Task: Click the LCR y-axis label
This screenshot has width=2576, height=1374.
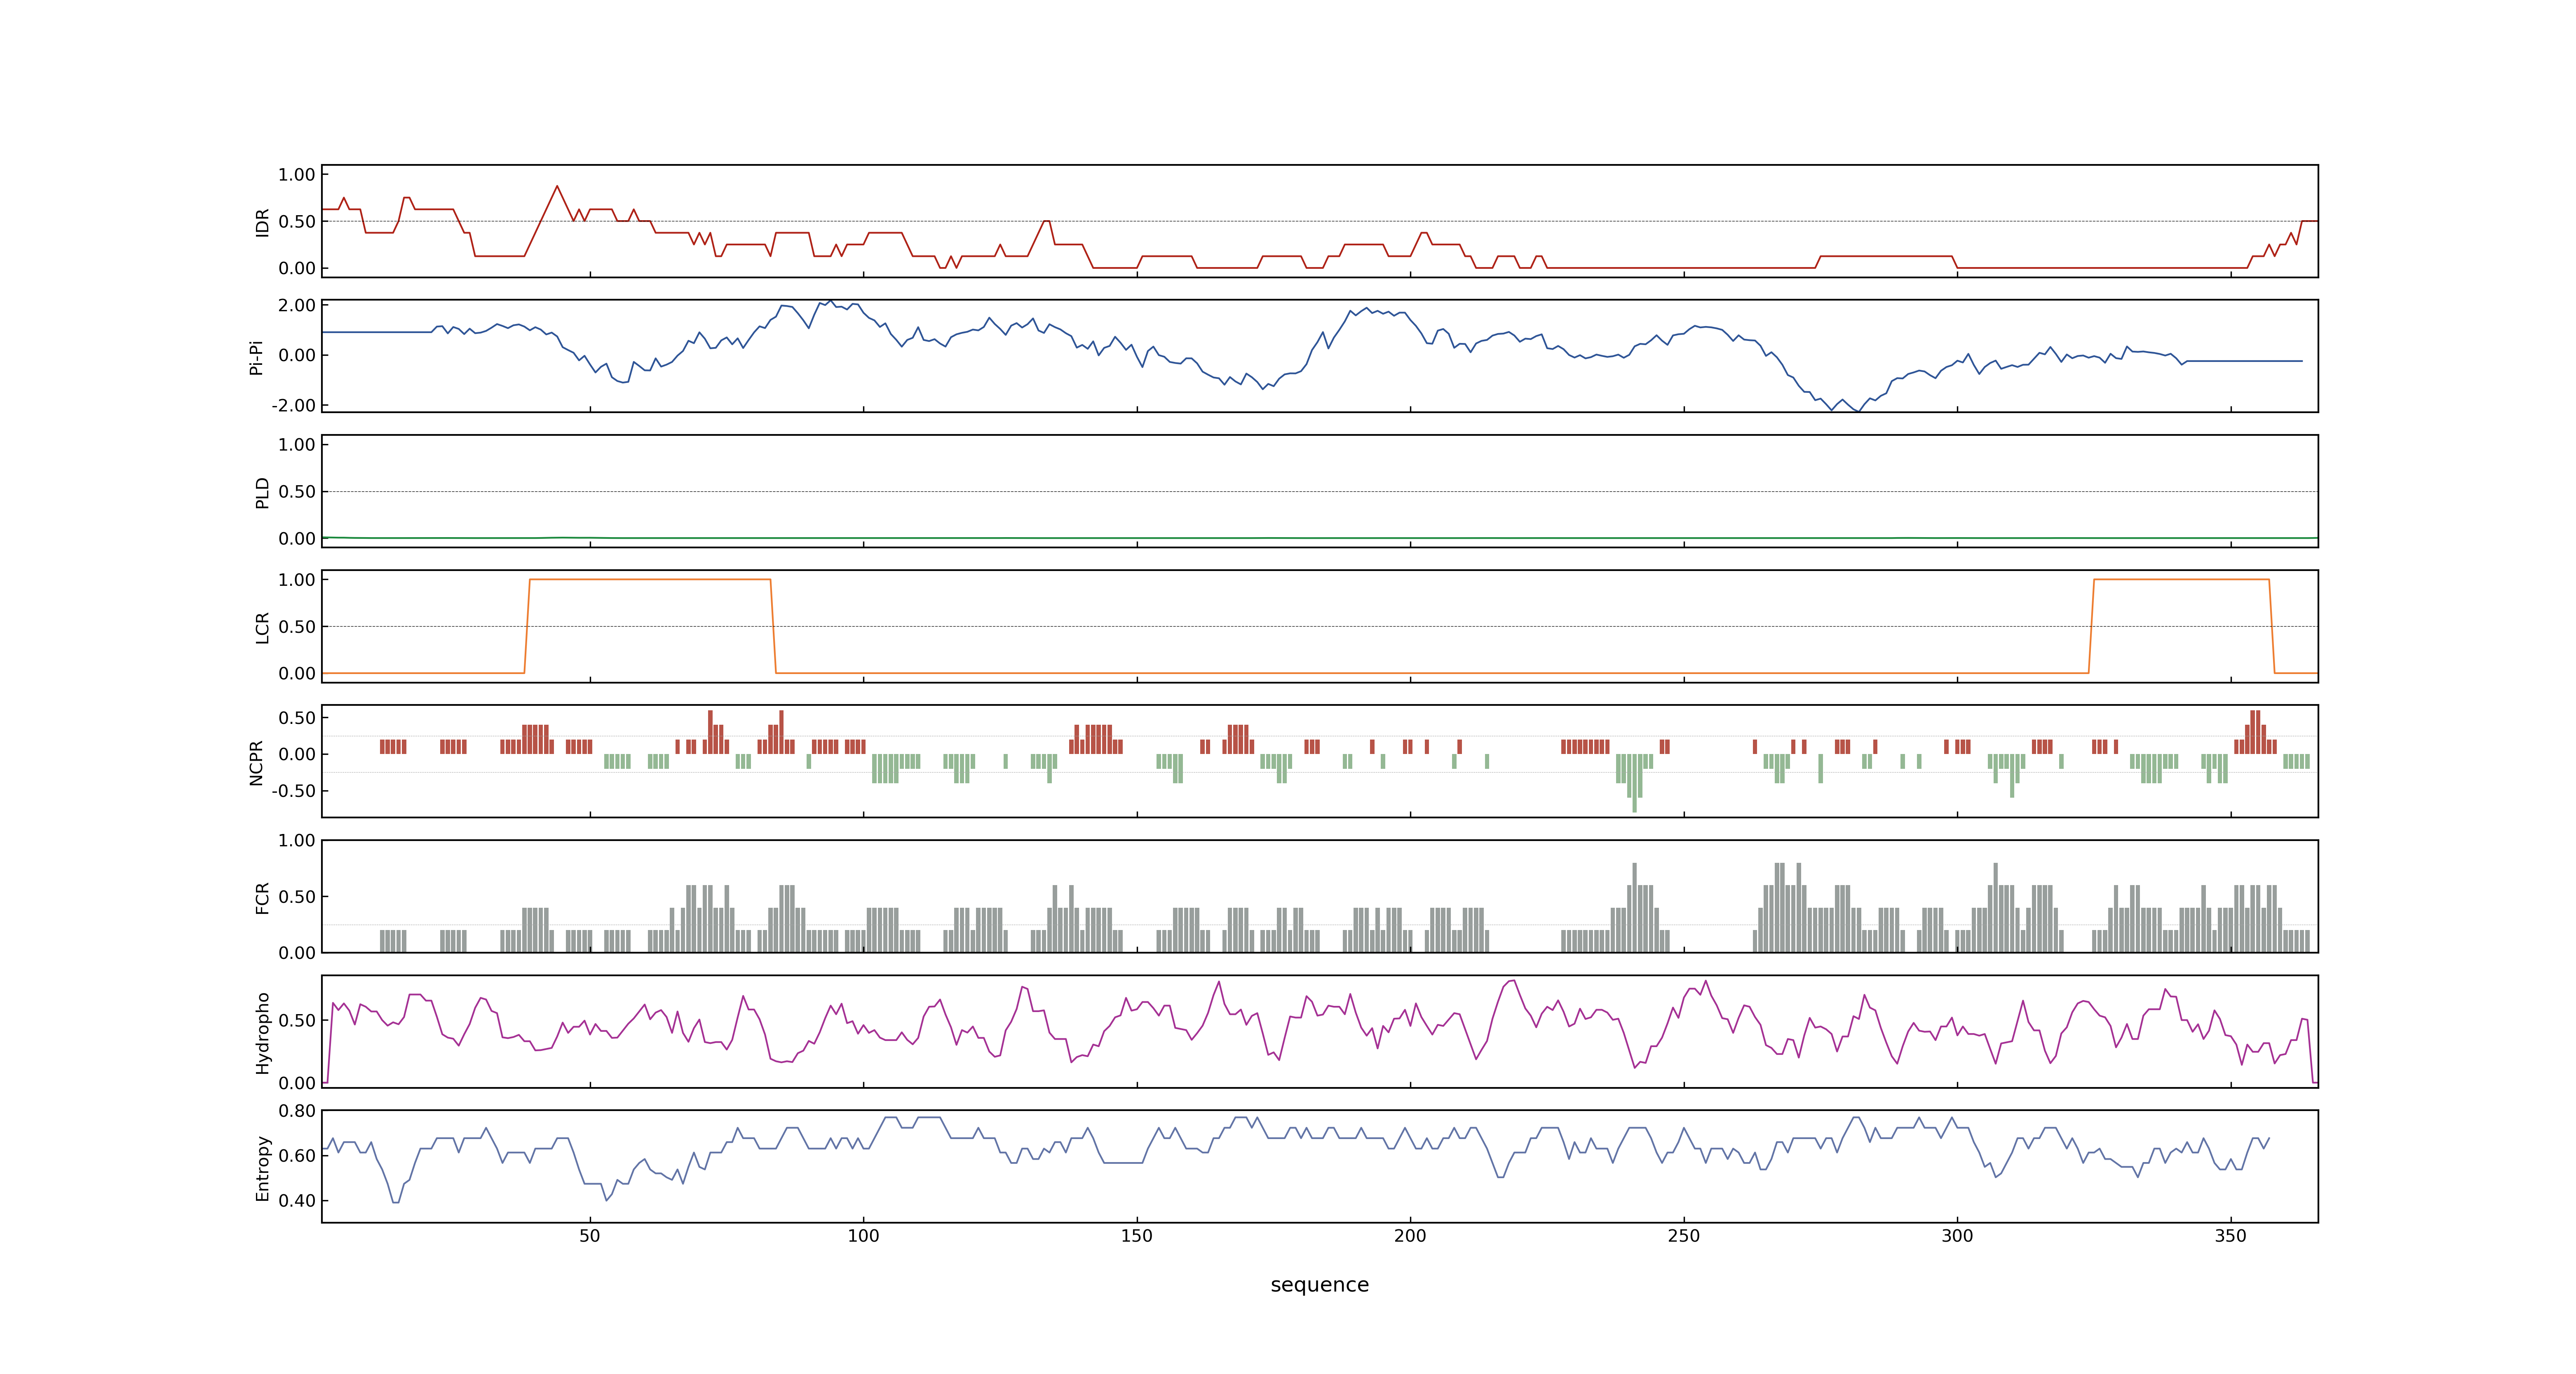Action: pos(262,627)
